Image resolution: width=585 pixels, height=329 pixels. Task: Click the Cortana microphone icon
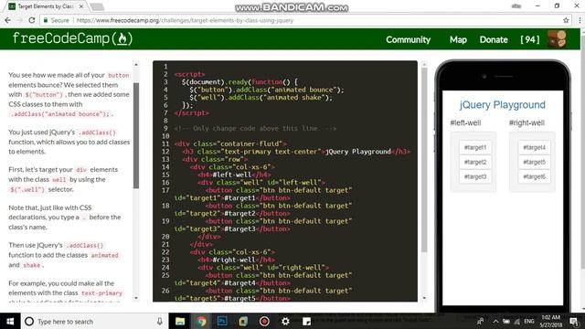(159, 321)
